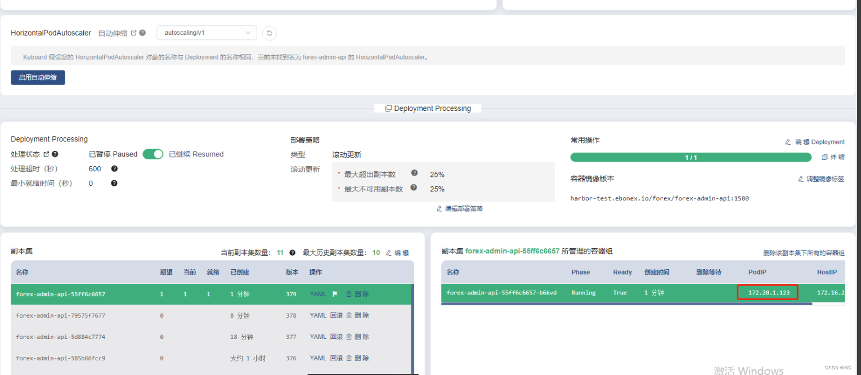Click the question mark next to 自动伸缩
Viewport: 861px width, 375px height.
tap(142, 33)
